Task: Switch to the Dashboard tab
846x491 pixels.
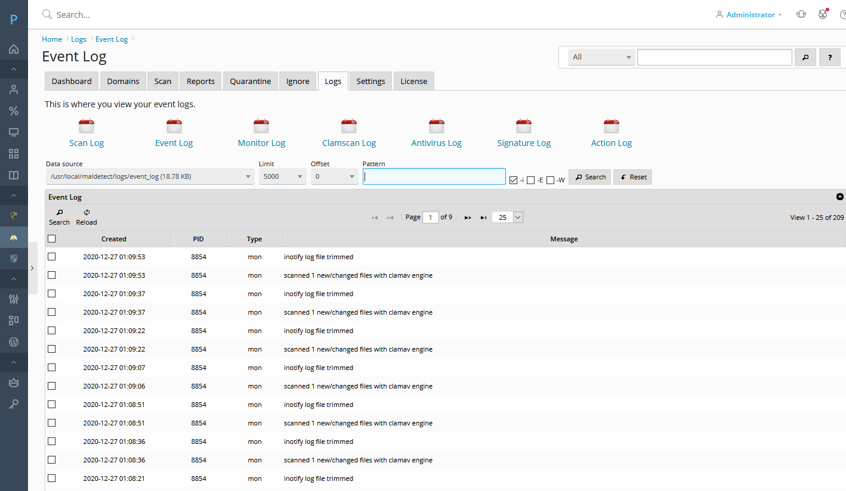Action: click(x=72, y=81)
